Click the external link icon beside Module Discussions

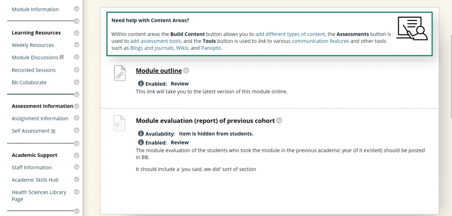(61, 57)
